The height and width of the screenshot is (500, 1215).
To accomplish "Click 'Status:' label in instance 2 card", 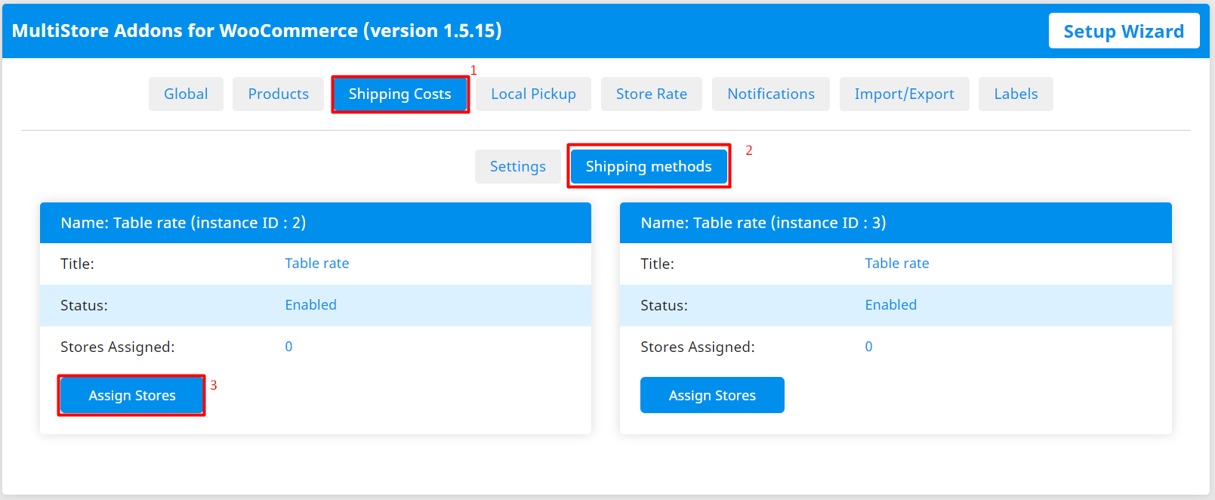I will pos(84,305).
